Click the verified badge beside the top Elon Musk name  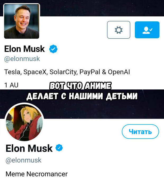click(53, 49)
